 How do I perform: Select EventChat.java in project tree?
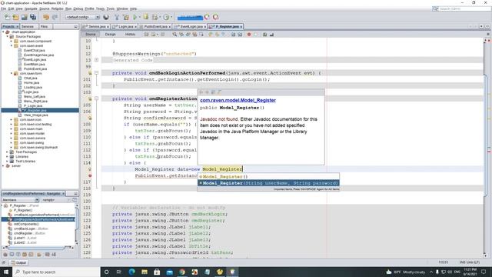(x=34, y=50)
